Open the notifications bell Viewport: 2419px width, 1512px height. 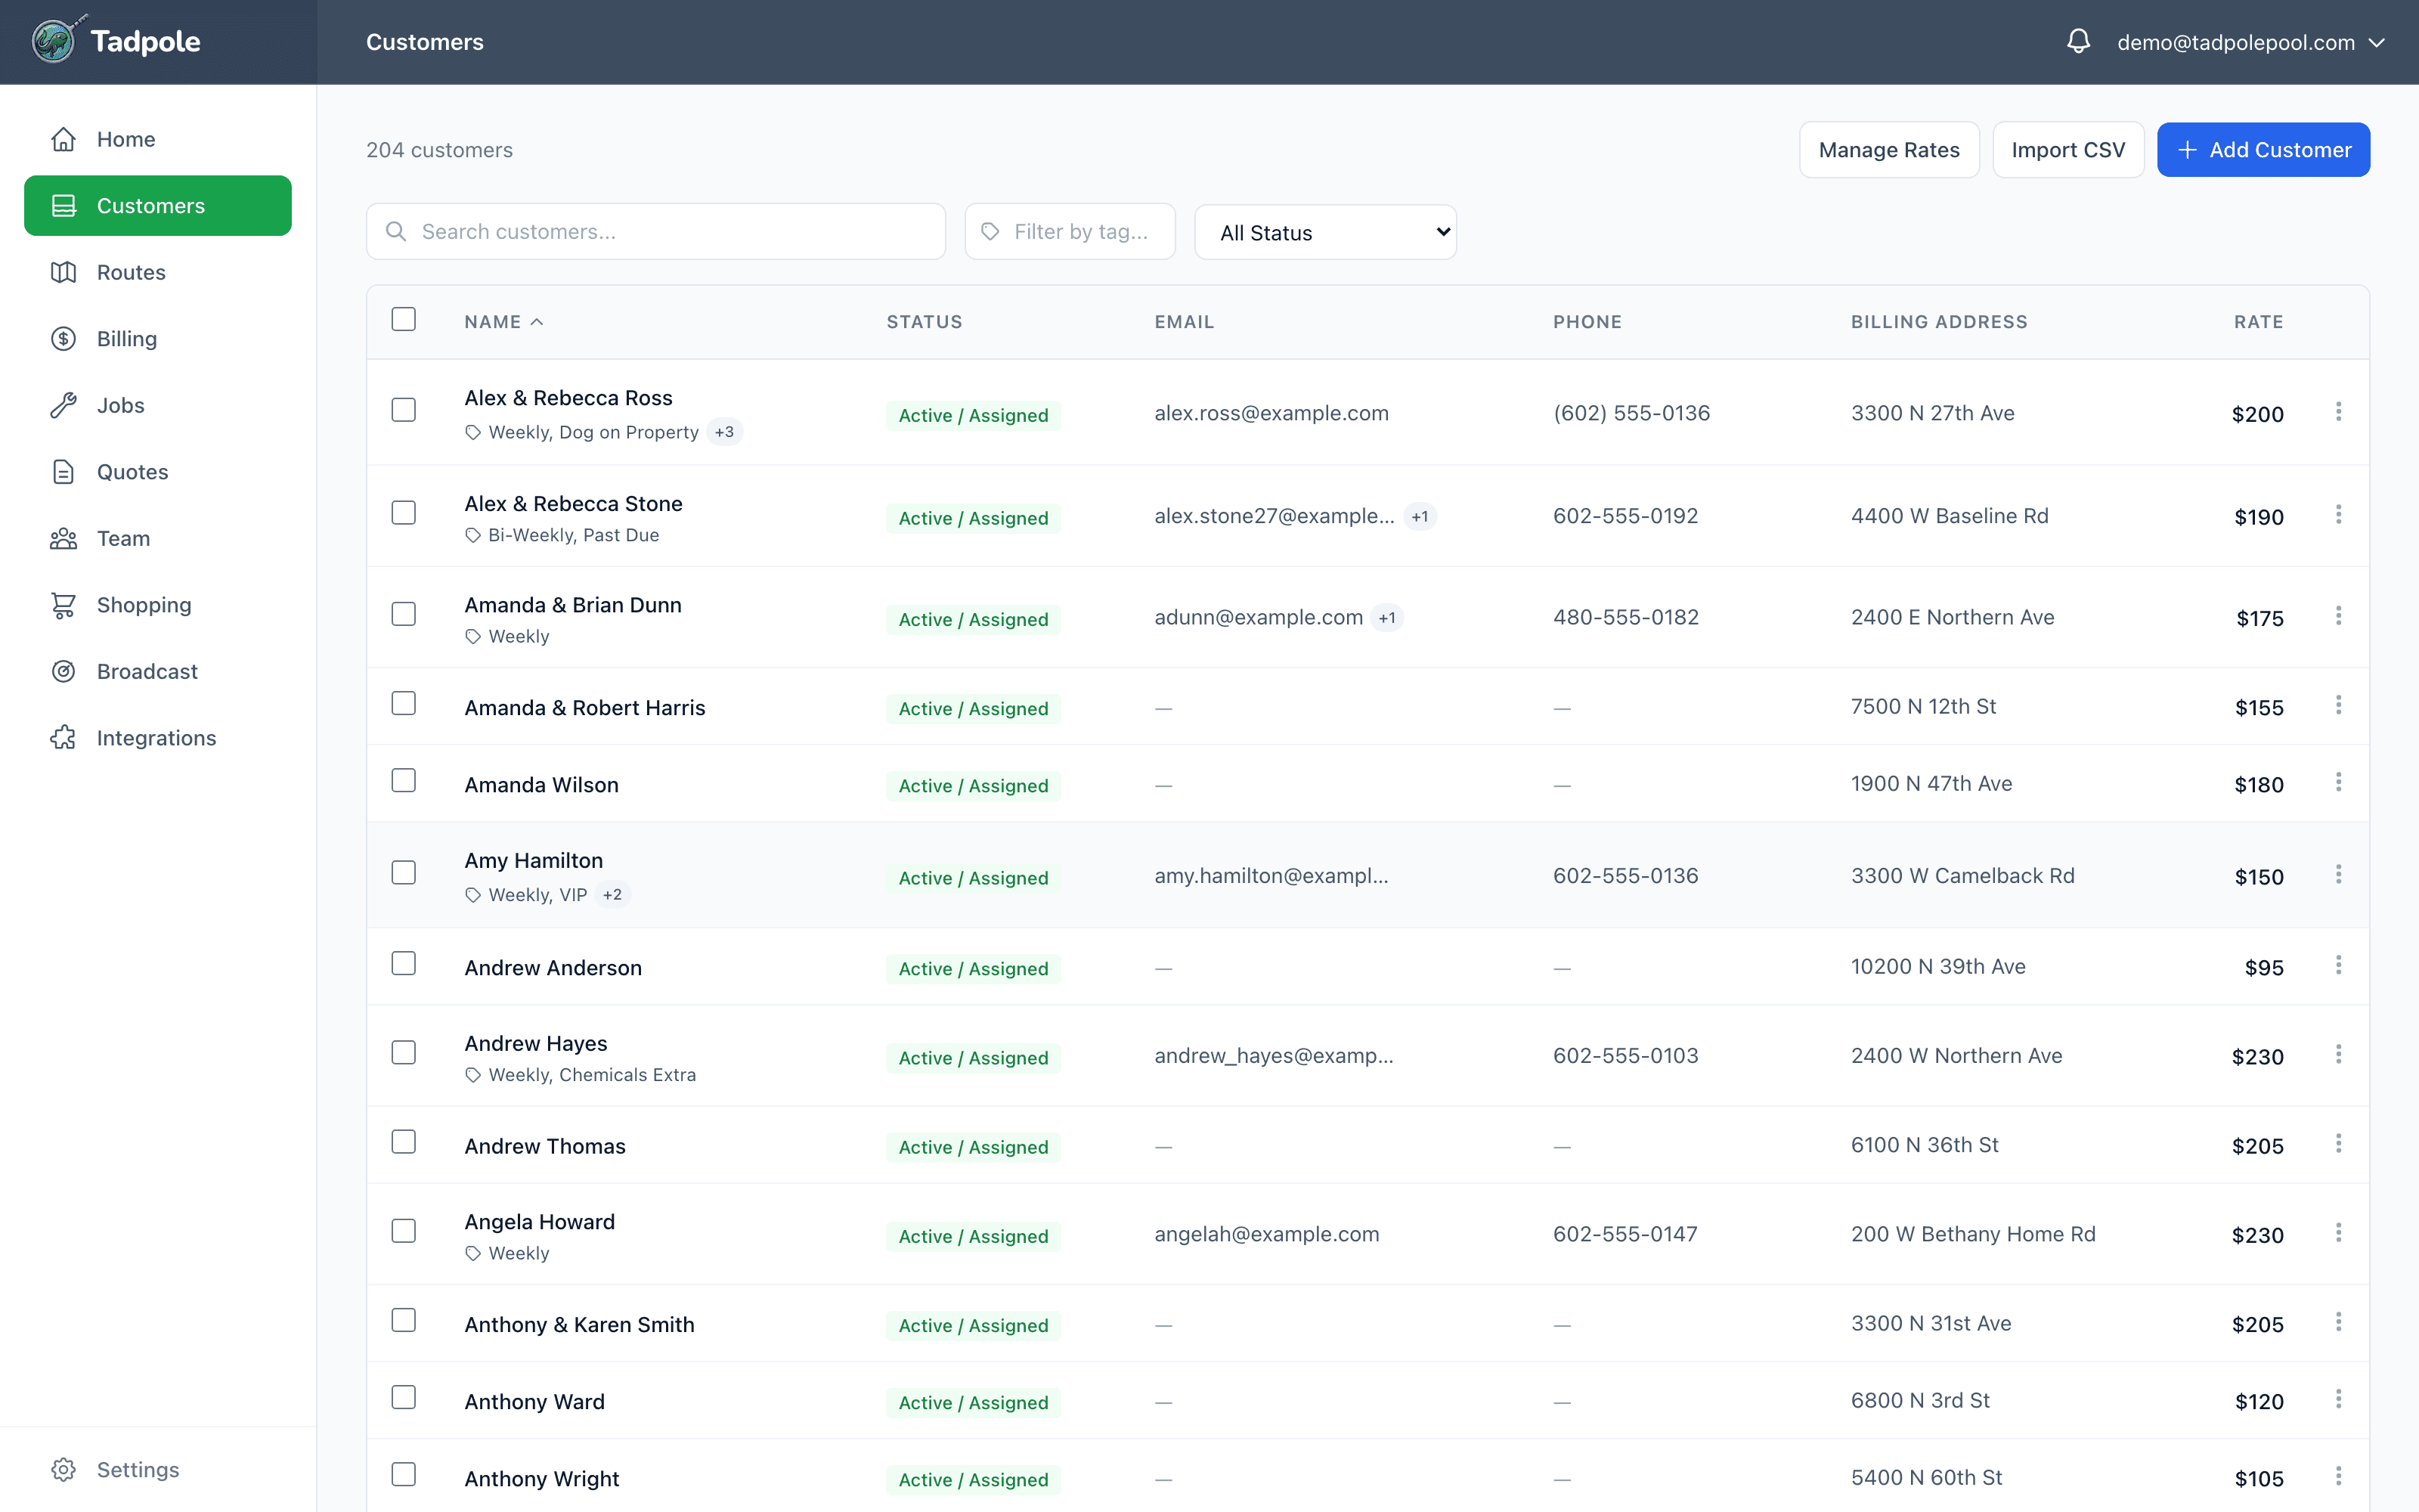pyautogui.click(x=2078, y=42)
